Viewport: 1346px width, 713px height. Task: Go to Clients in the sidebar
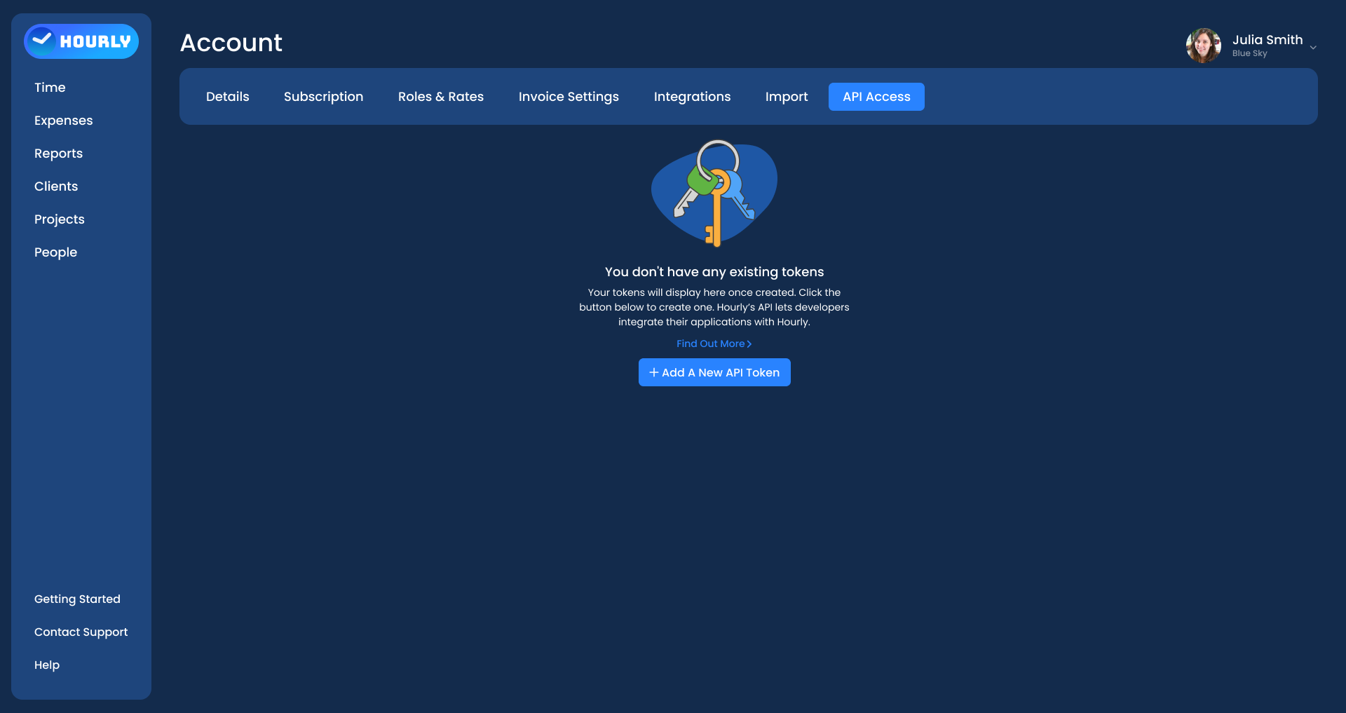(56, 186)
